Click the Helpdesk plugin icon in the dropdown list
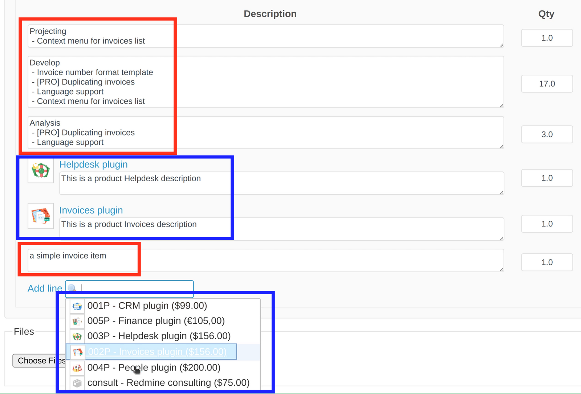581x394 pixels. click(x=77, y=336)
